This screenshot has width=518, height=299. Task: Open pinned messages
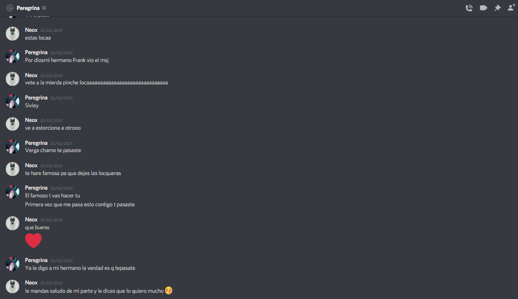tap(498, 8)
